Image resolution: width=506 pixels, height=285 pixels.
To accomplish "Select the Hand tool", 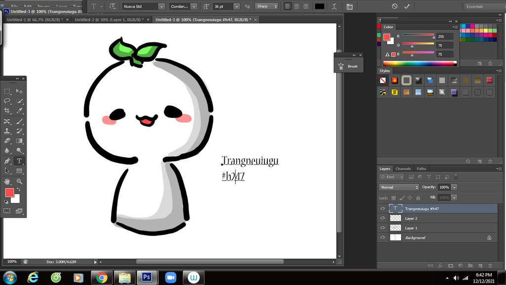I will click(x=7, y=181).
